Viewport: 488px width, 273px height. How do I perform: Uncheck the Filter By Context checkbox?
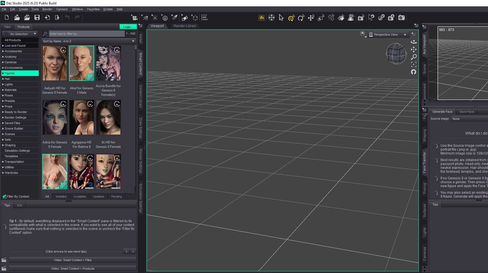tap(4, 196)
